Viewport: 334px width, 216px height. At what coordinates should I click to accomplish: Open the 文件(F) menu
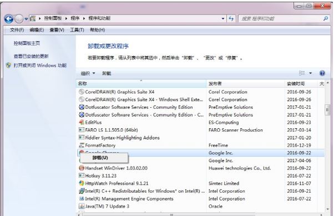17,30
